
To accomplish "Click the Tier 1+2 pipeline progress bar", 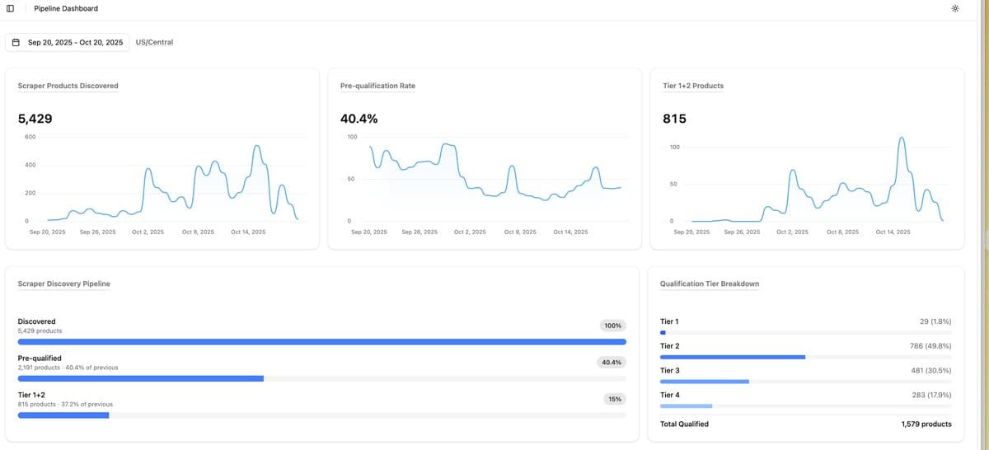I will pyautogui.click(x=321, y=415).
